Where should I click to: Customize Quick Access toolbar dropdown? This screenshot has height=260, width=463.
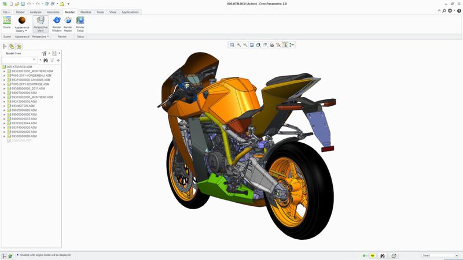(68, 4)
